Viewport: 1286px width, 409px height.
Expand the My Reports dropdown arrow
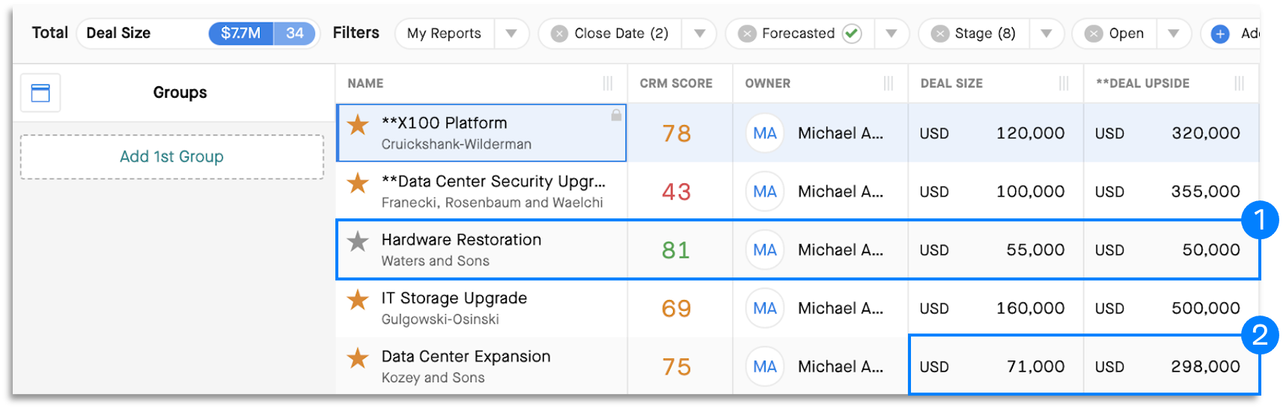[511, 34]
